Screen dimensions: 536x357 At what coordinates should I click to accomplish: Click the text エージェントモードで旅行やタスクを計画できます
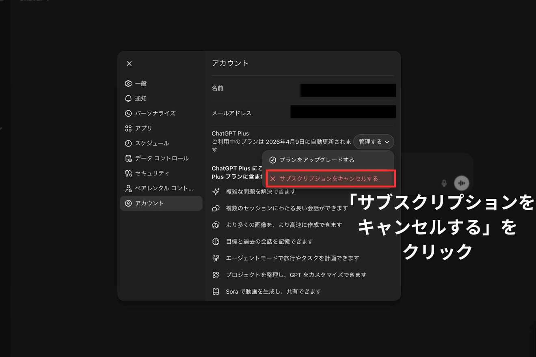point(293,258)
